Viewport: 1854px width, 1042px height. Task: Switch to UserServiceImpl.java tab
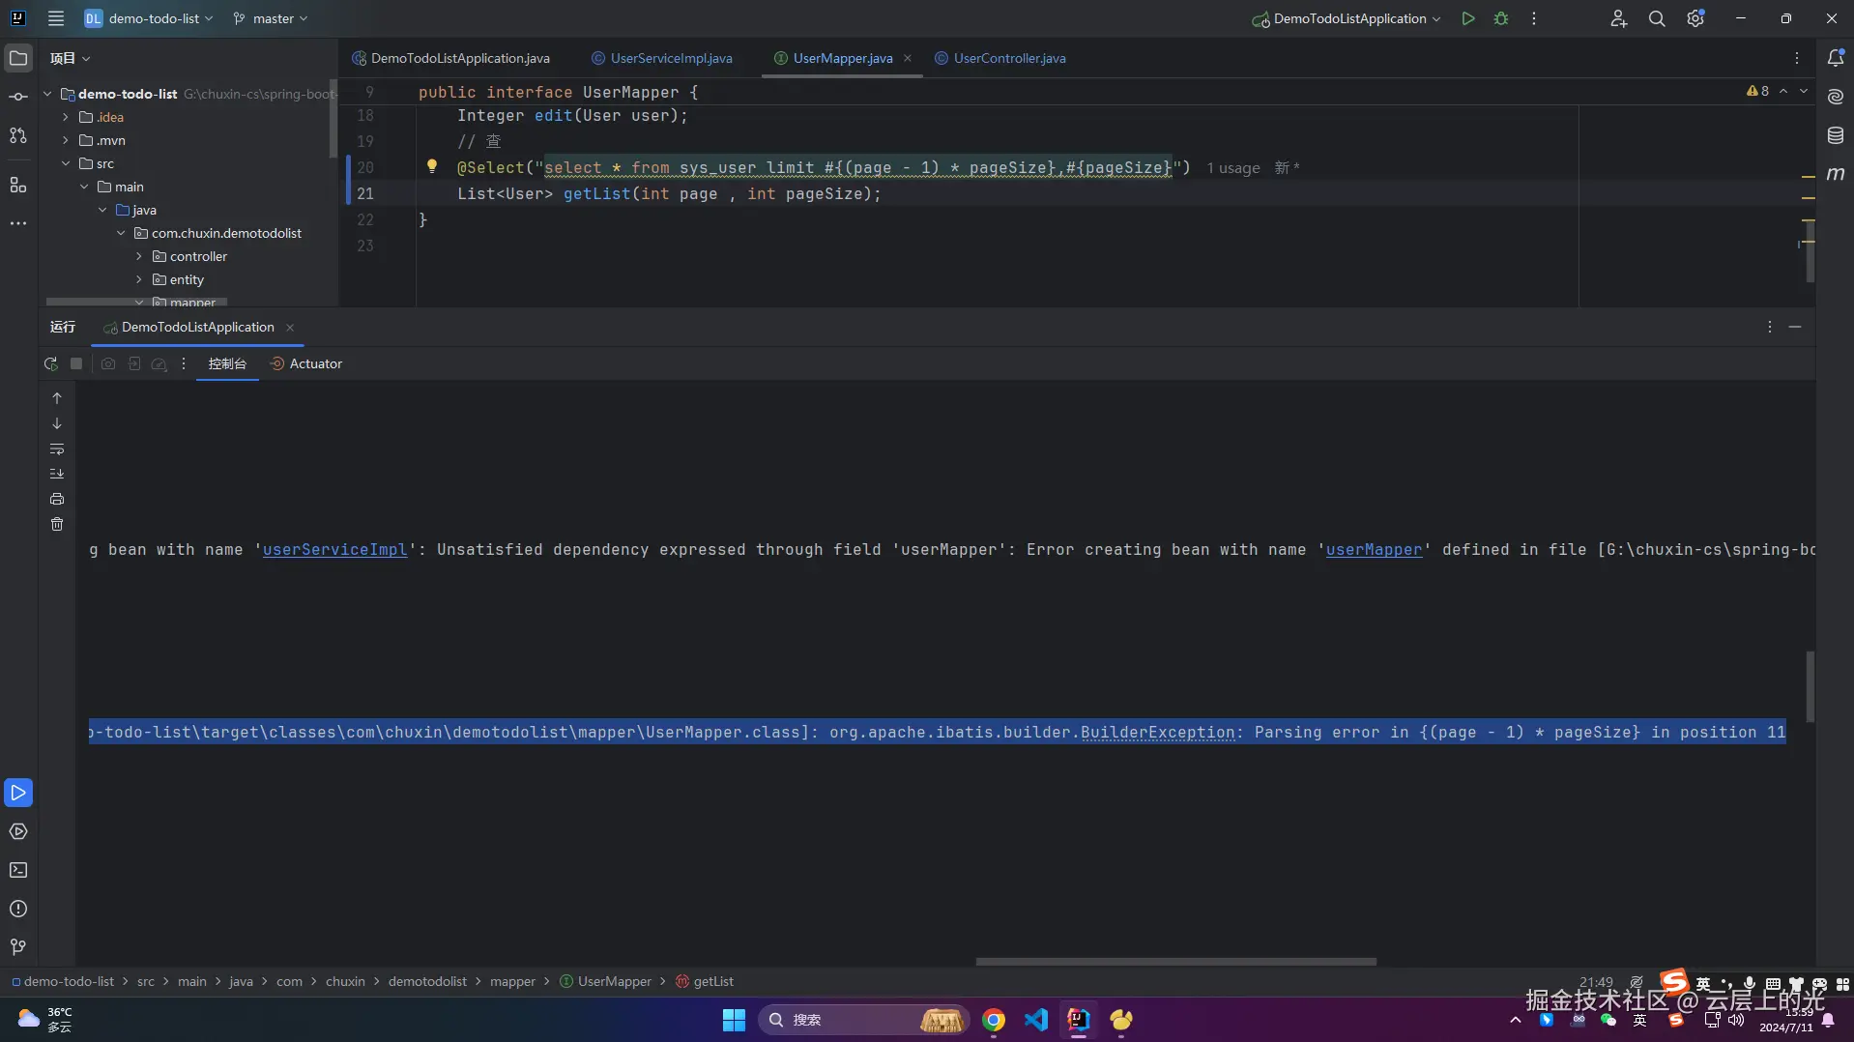click(x=662, y=58)
